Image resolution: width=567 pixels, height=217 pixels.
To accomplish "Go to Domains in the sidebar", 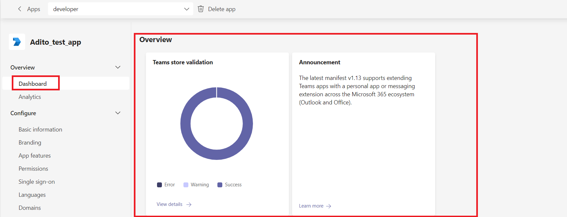I will (30, 208).
